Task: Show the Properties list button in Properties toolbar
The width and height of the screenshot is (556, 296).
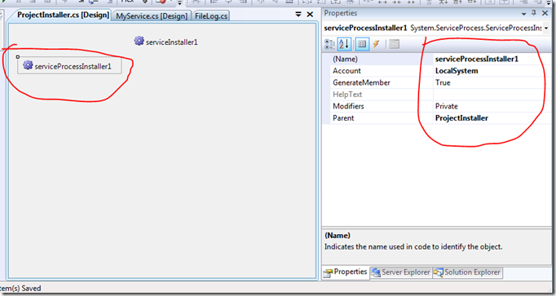Action: [362, 44]
